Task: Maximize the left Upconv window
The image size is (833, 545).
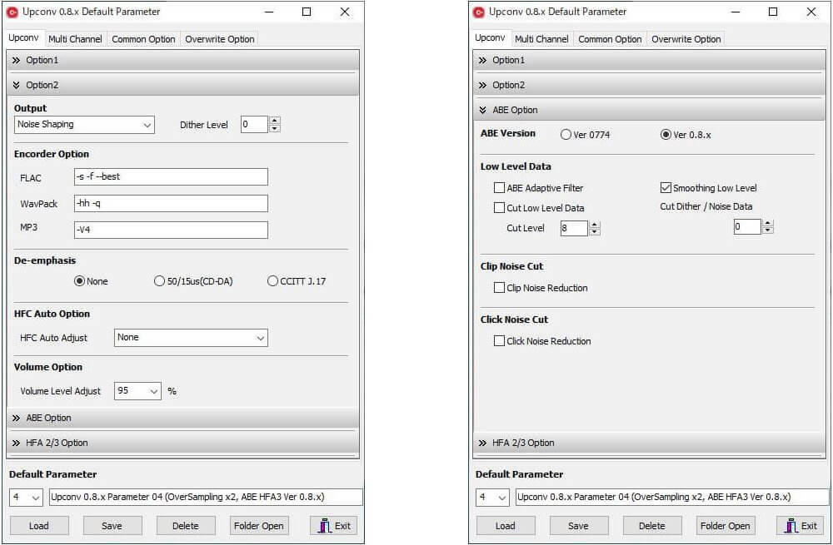Action: coord(307,12)
